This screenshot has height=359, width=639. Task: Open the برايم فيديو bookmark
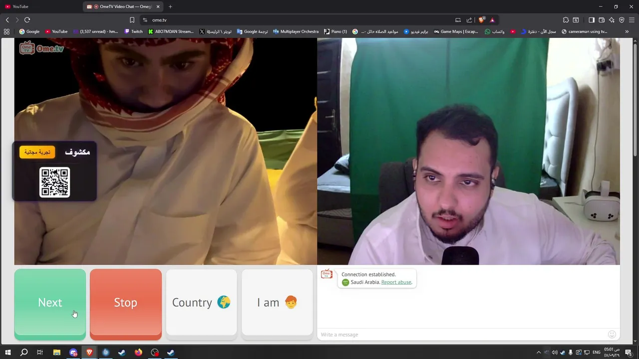pyautogui.click(x=416, y=31)
